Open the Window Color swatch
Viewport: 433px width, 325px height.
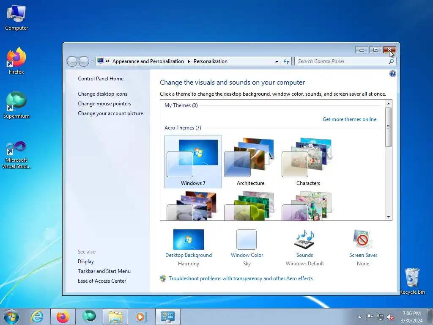point(247,240)
